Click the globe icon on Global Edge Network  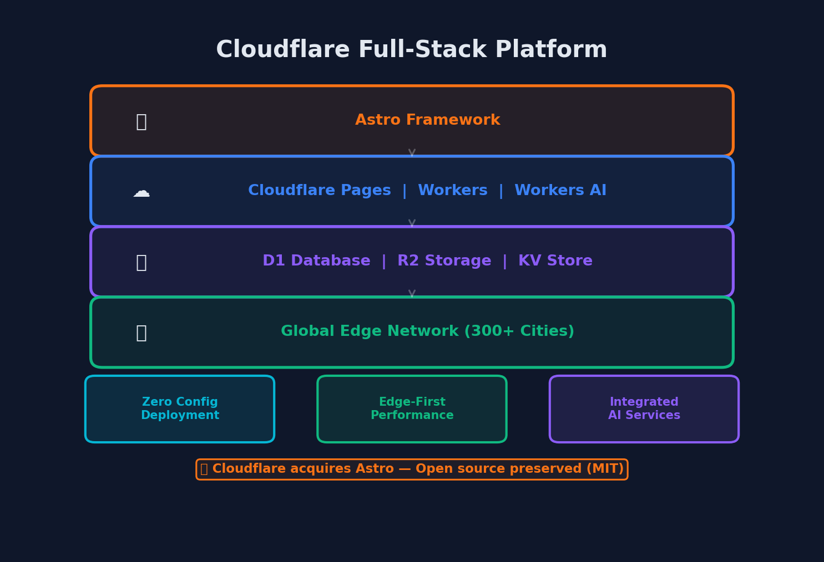(141, 333)
